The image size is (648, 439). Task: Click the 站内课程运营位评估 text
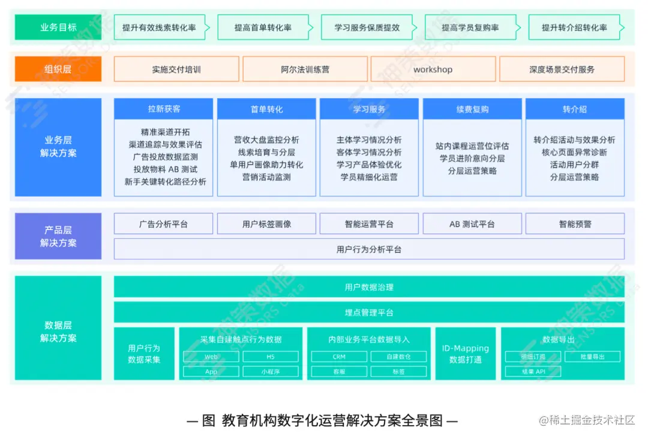coord(472,146)
